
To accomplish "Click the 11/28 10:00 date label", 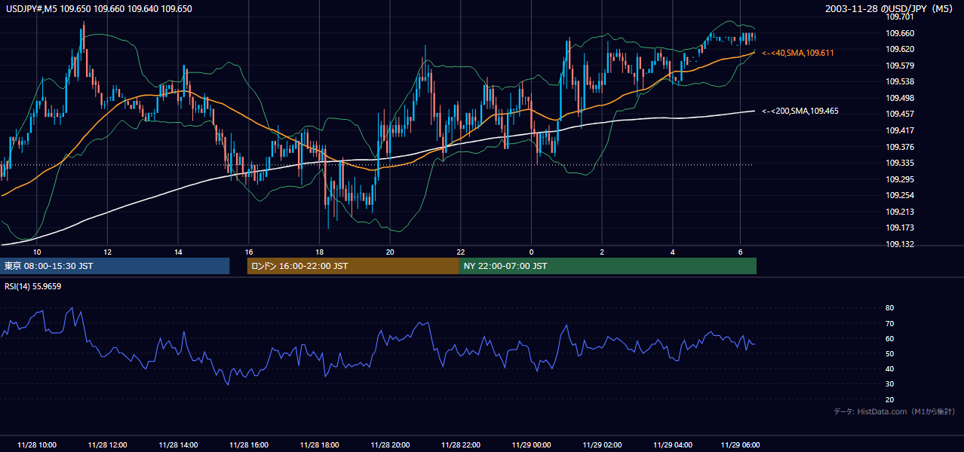I will pyautogui.click(x=37, y=444).
